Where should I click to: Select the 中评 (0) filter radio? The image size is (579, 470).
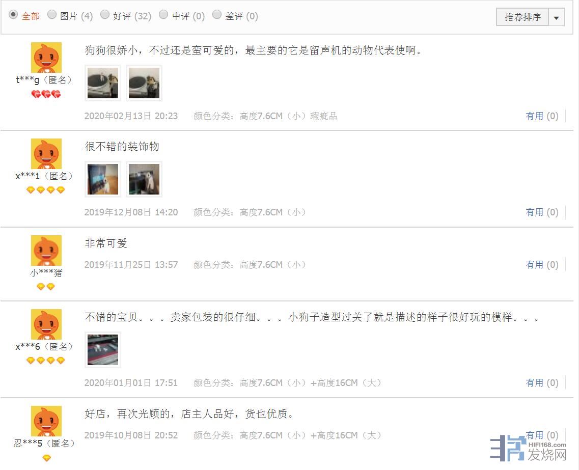(x=163, y=14)
